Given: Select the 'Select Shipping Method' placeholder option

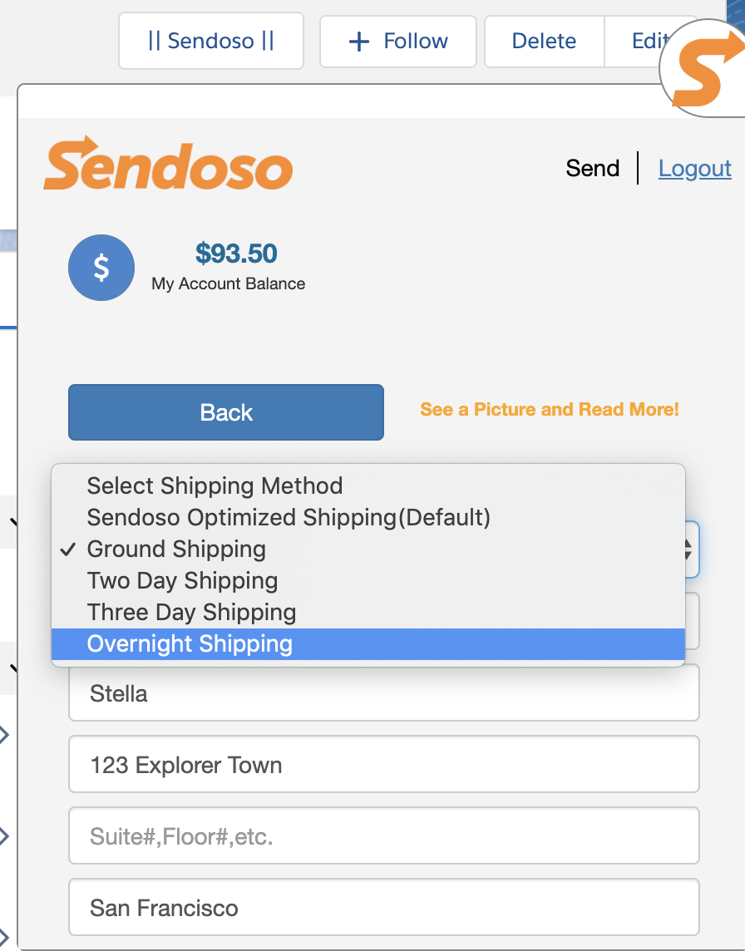Looking at the screenshot, I should click(215, 486).
